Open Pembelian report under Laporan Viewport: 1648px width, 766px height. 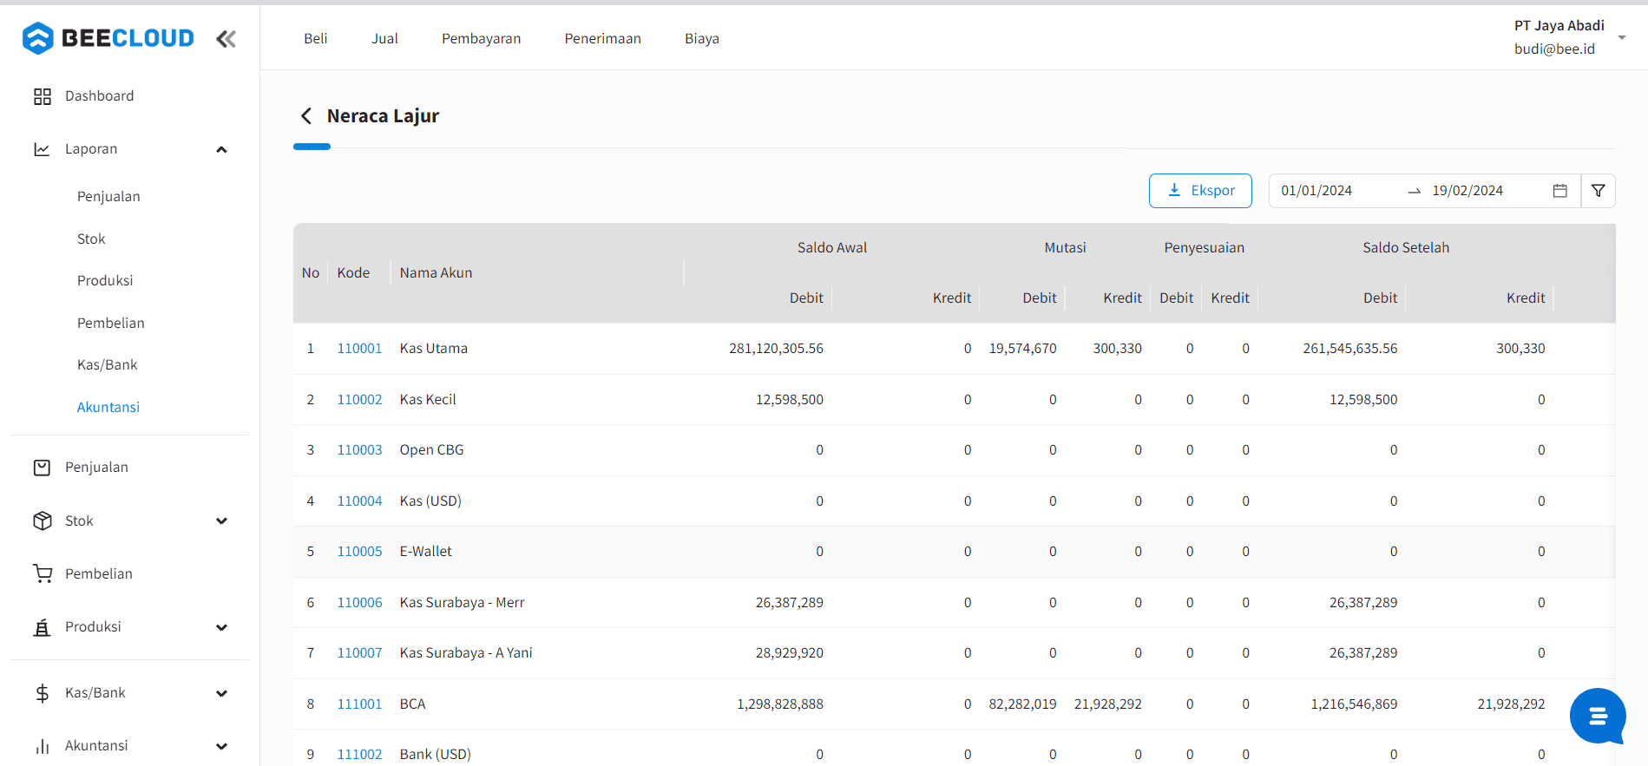[x=111, y=323]
